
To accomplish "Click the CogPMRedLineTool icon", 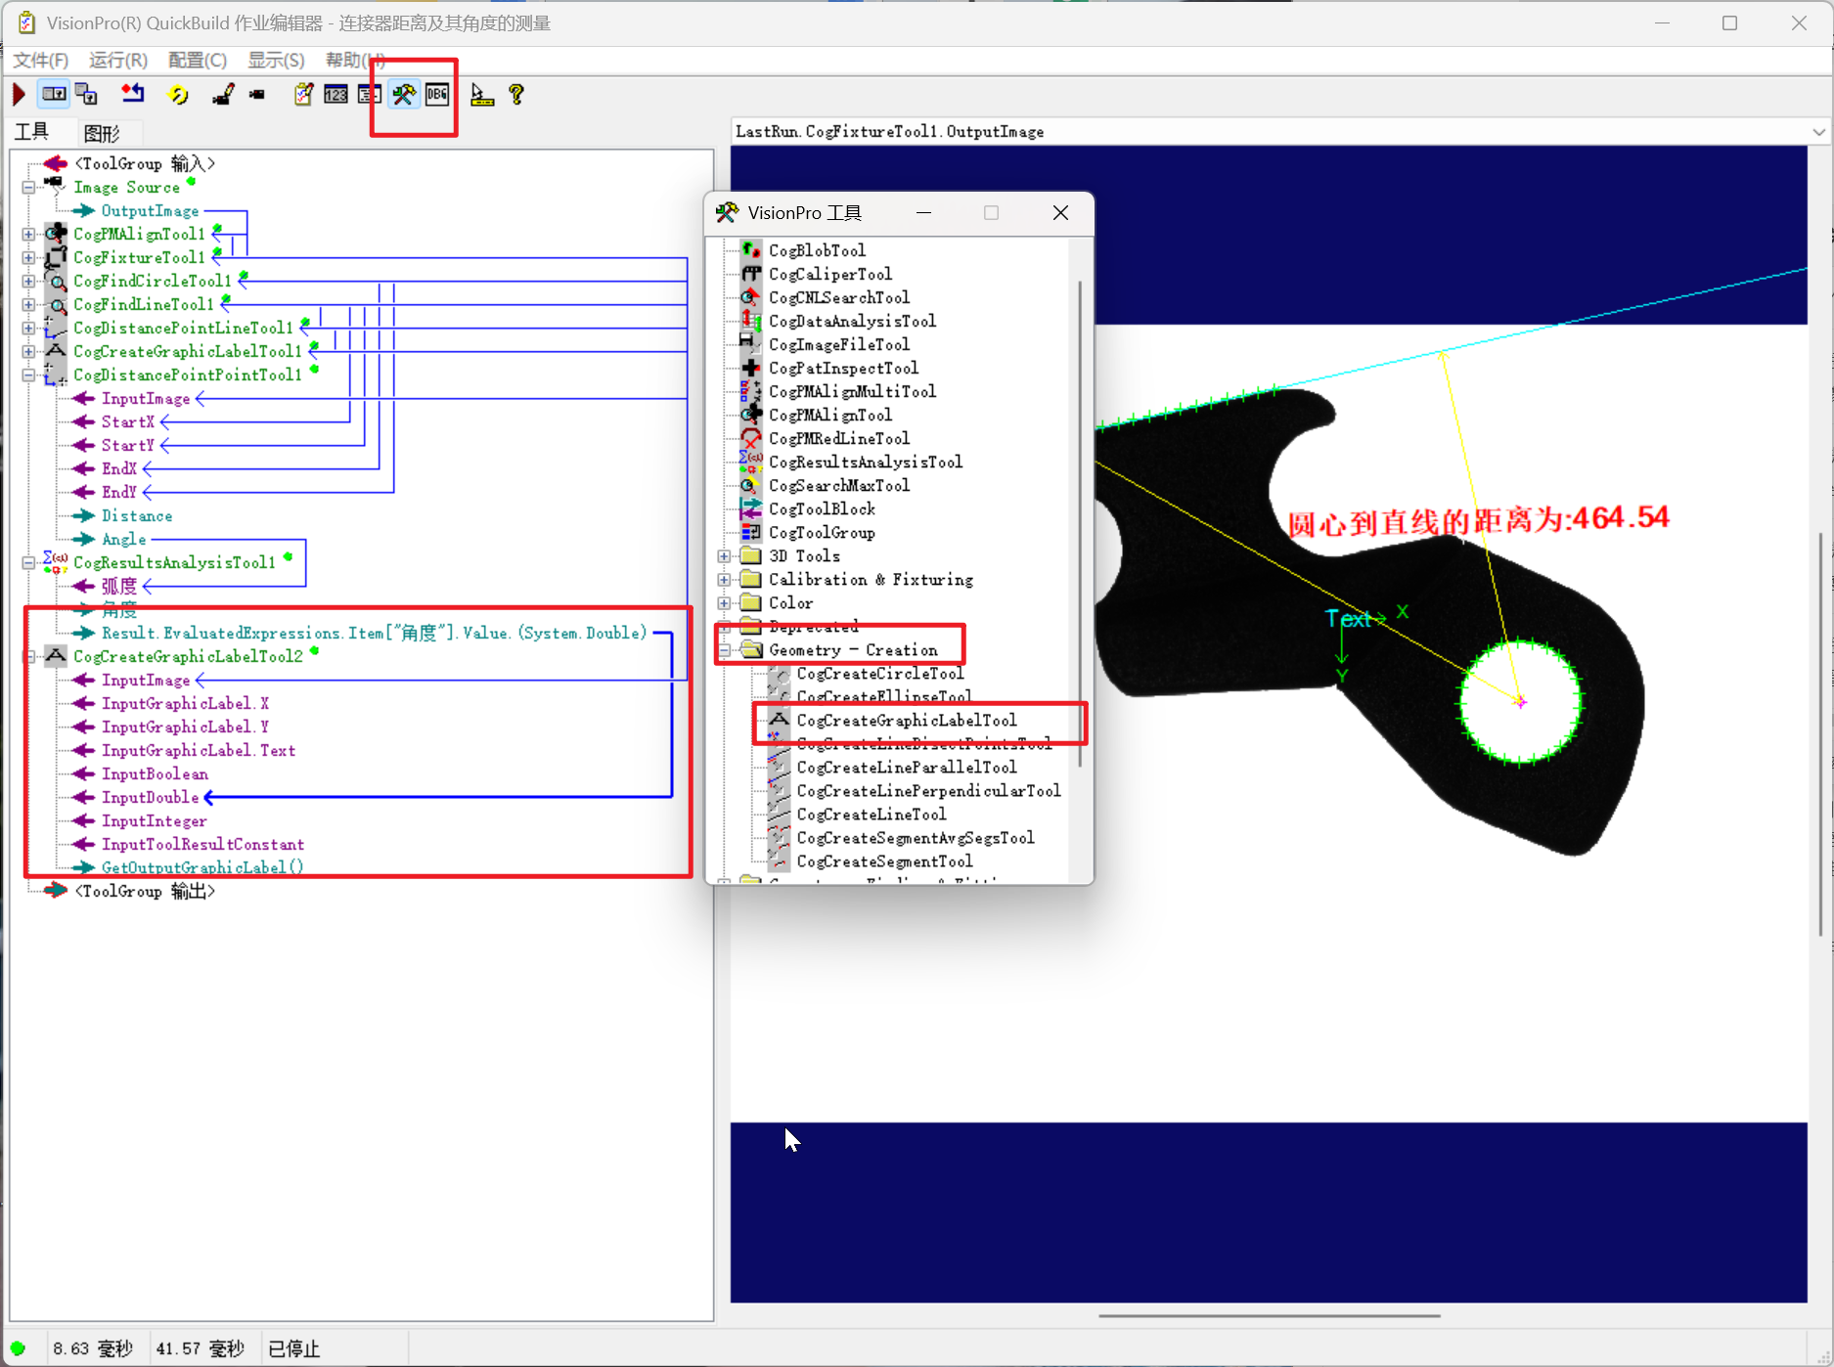I will pos(750,438).
